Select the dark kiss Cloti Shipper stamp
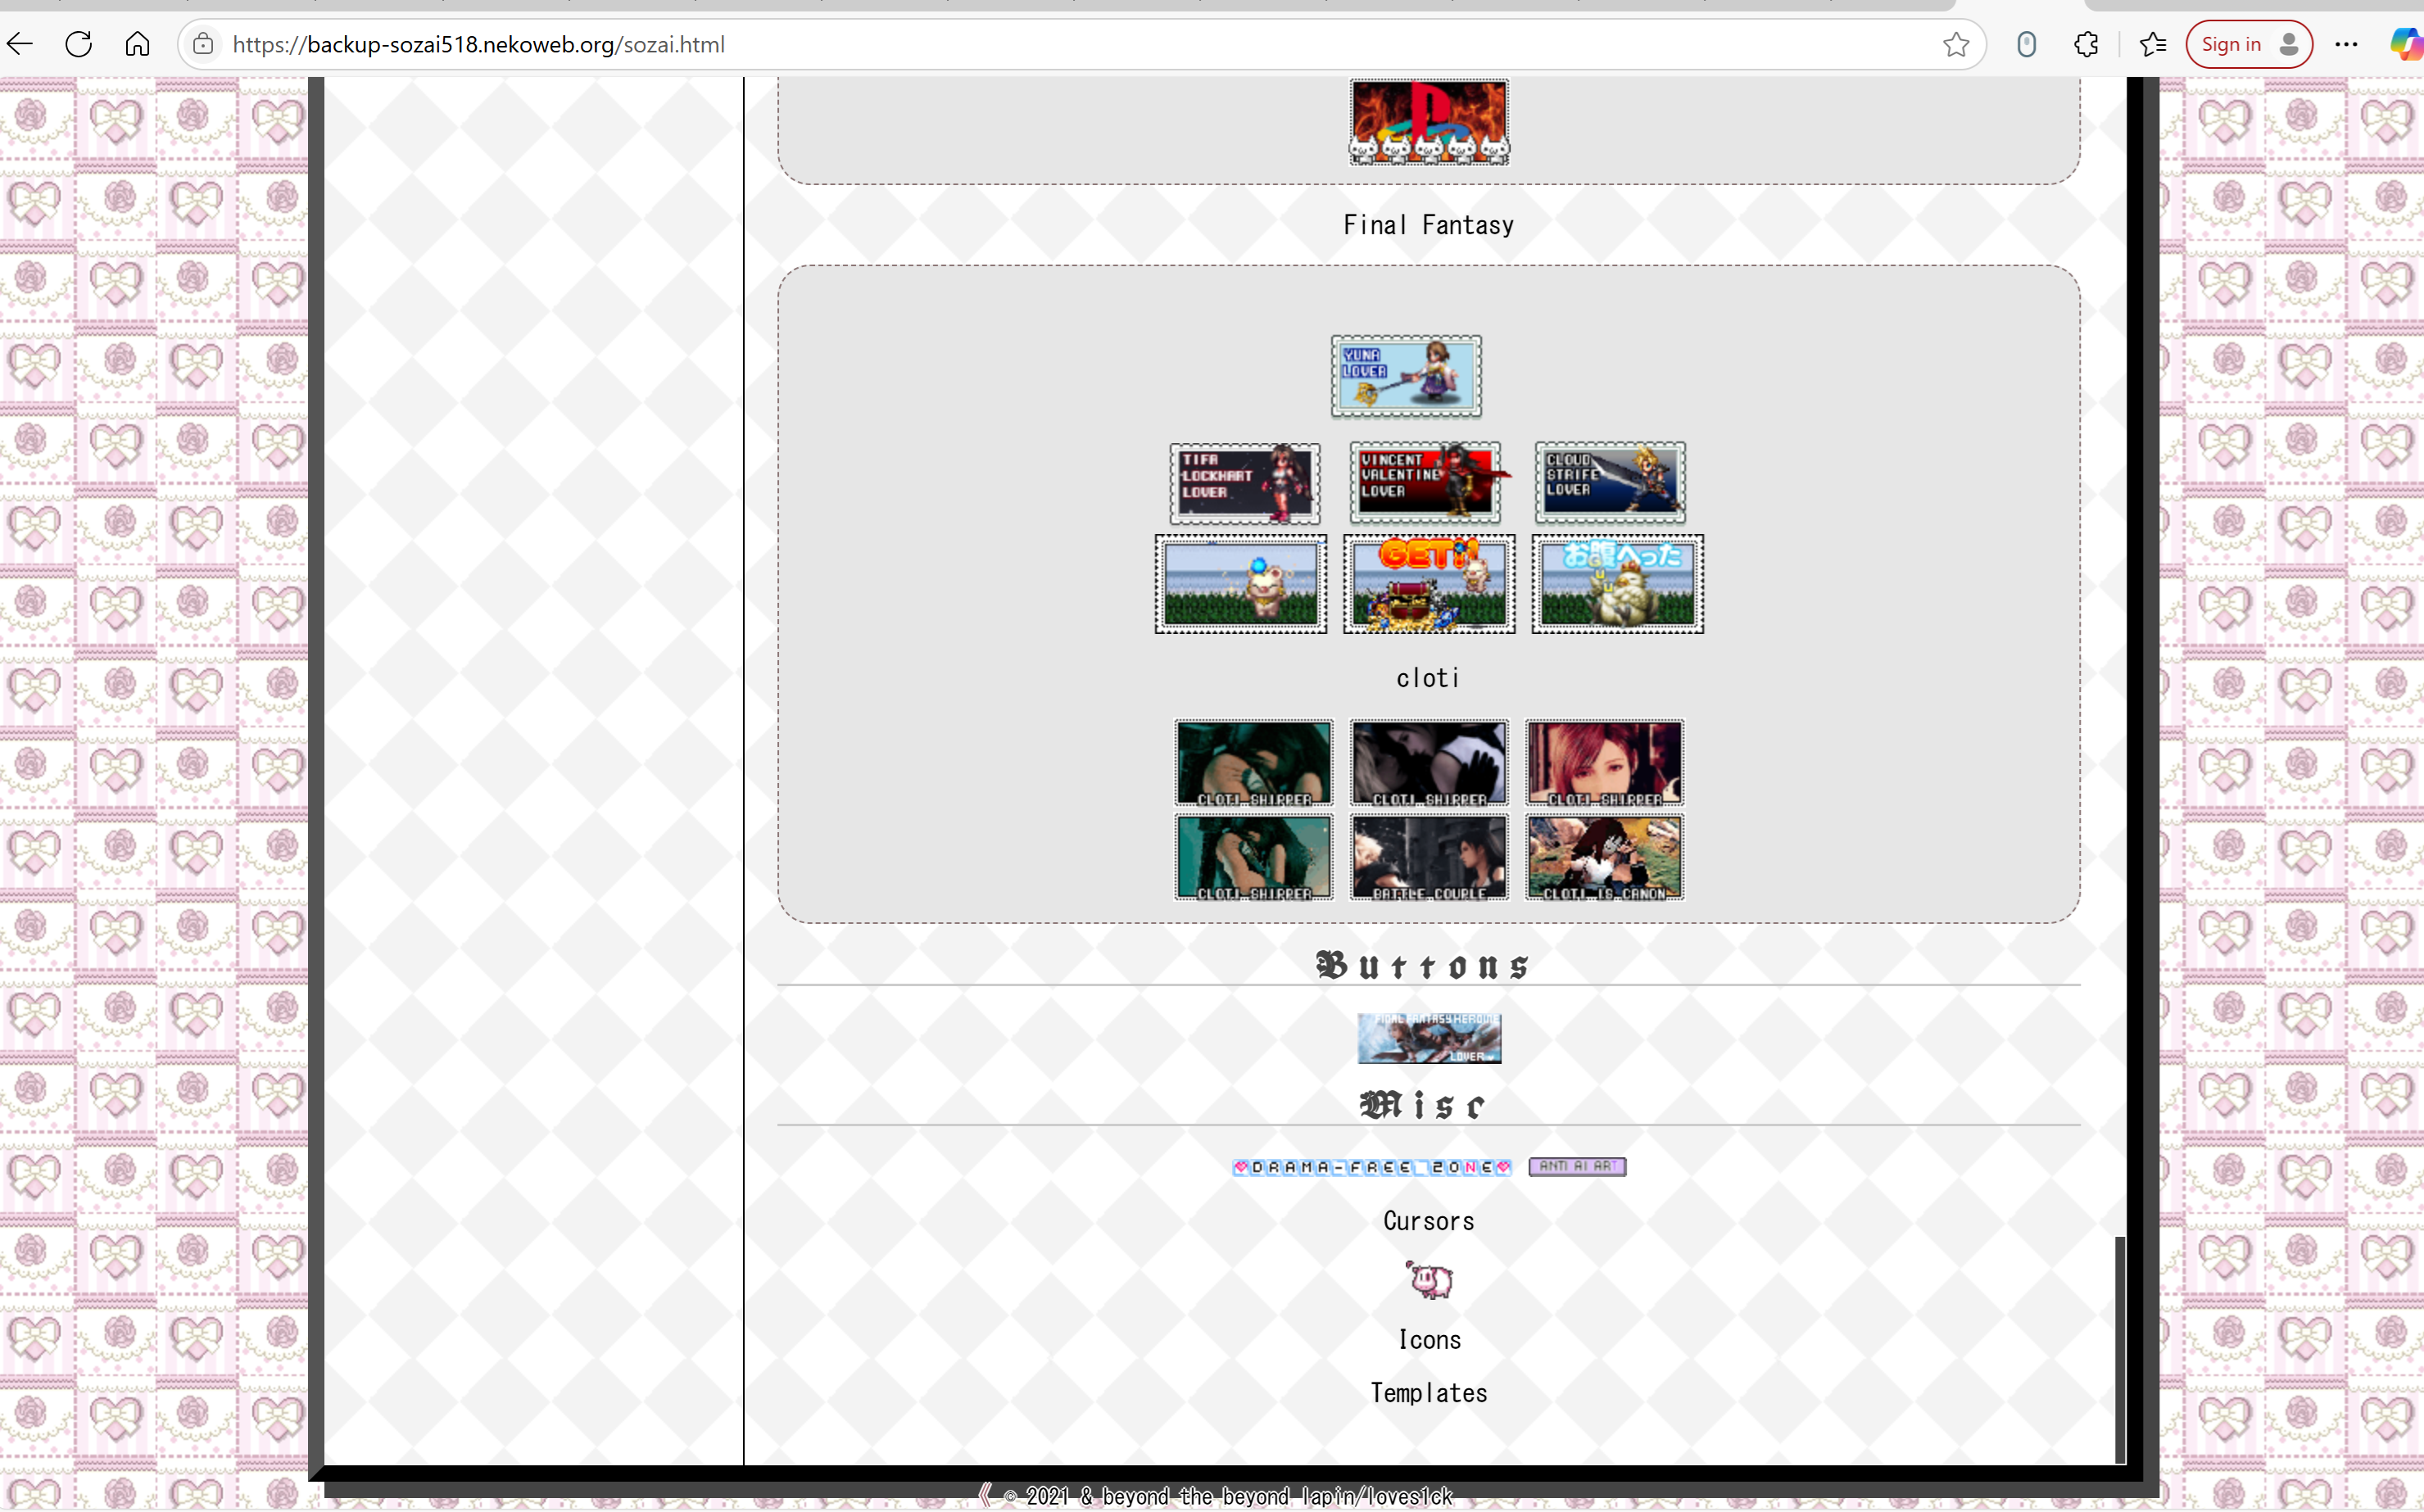The image size is (2424, 1512). coord(1429,763)
